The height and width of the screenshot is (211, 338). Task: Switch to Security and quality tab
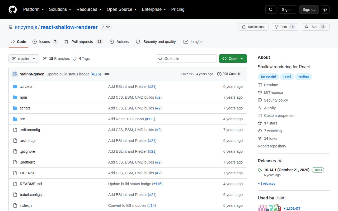coord(156,42)
